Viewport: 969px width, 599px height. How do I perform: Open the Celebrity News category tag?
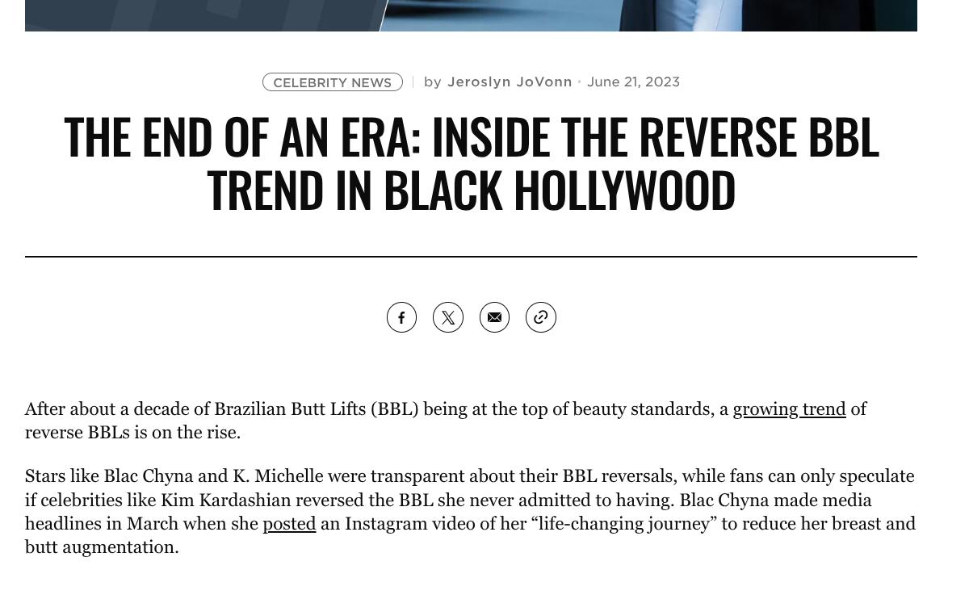pyautogui.click(x=333, y=82)
